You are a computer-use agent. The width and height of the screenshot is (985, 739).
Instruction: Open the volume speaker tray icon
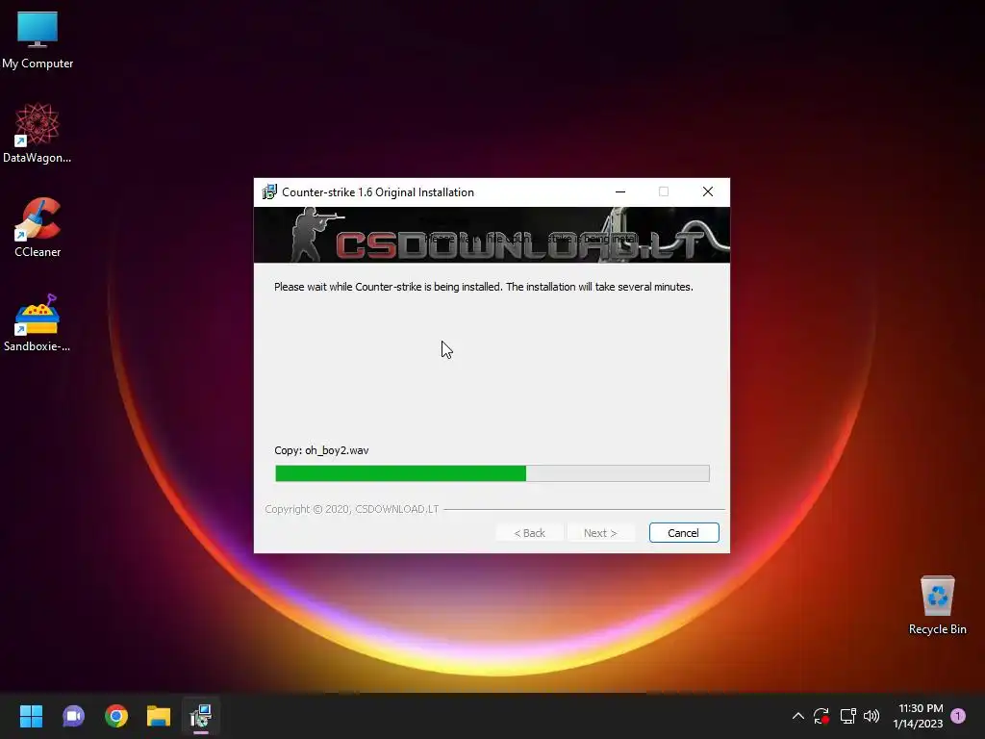[x=871, y=716]
